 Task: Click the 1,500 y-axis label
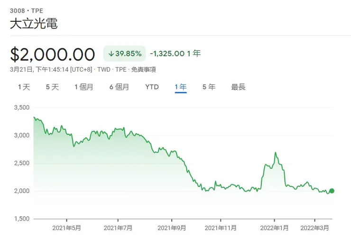(22, 219)
